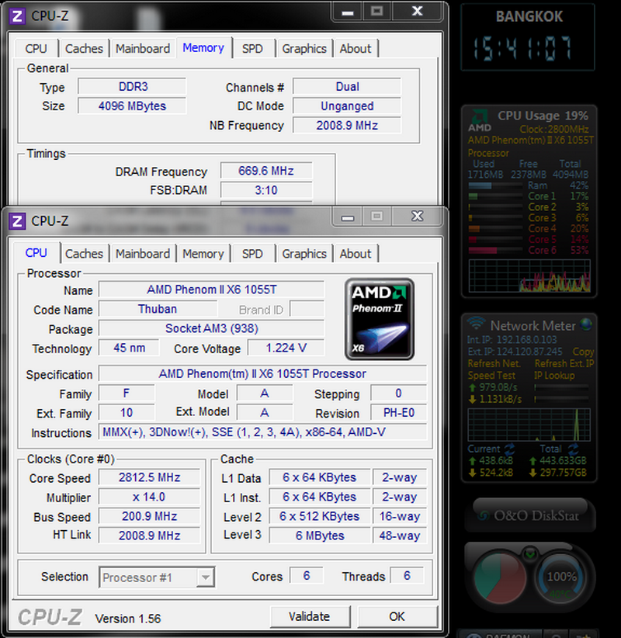Screen dimensions: 621x638
Task: Click the Core Speed value '2812.5 MHz'
Action: pyautogui.click(x=149, y=477)
